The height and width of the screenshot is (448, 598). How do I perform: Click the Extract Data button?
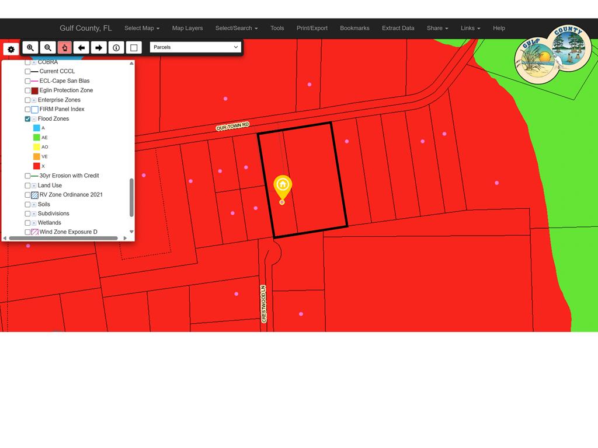click(x=398, y=28)
